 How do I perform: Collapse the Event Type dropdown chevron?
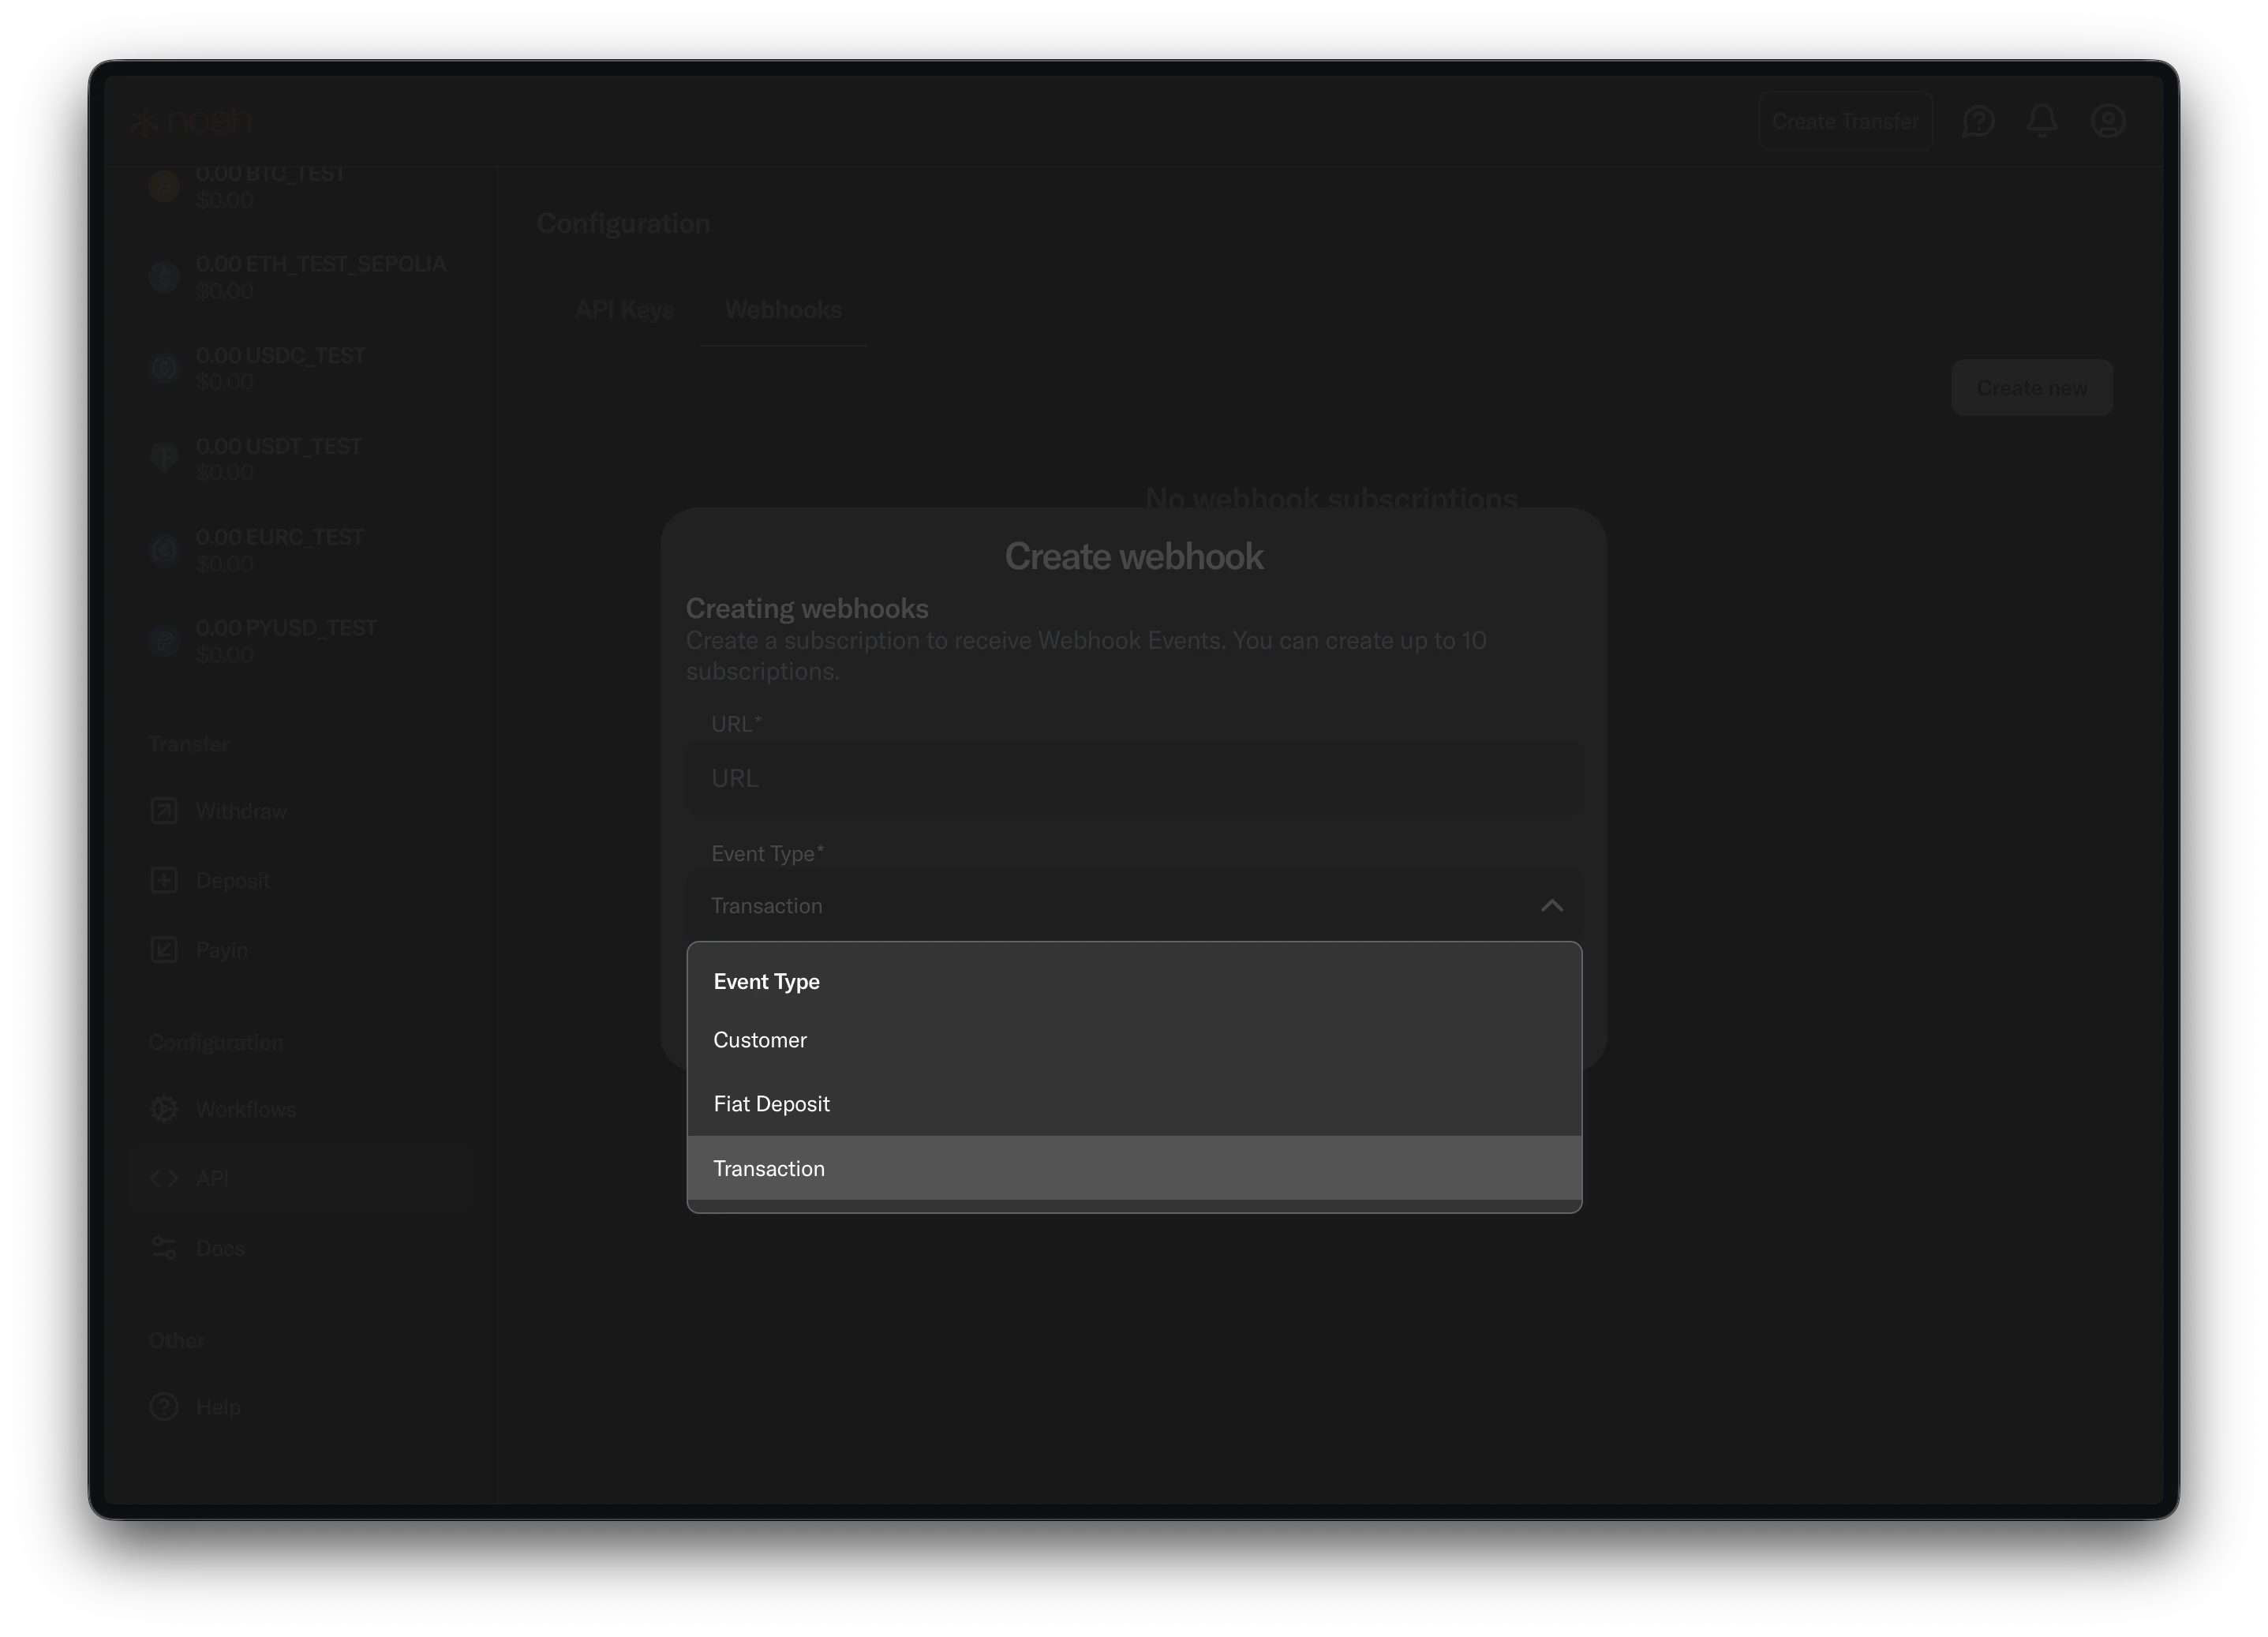(1551, 905)
